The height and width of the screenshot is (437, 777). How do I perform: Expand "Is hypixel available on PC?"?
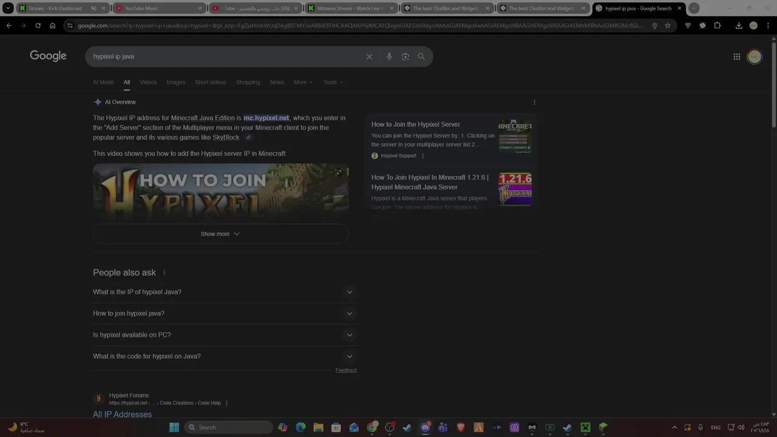click(225, 335)
